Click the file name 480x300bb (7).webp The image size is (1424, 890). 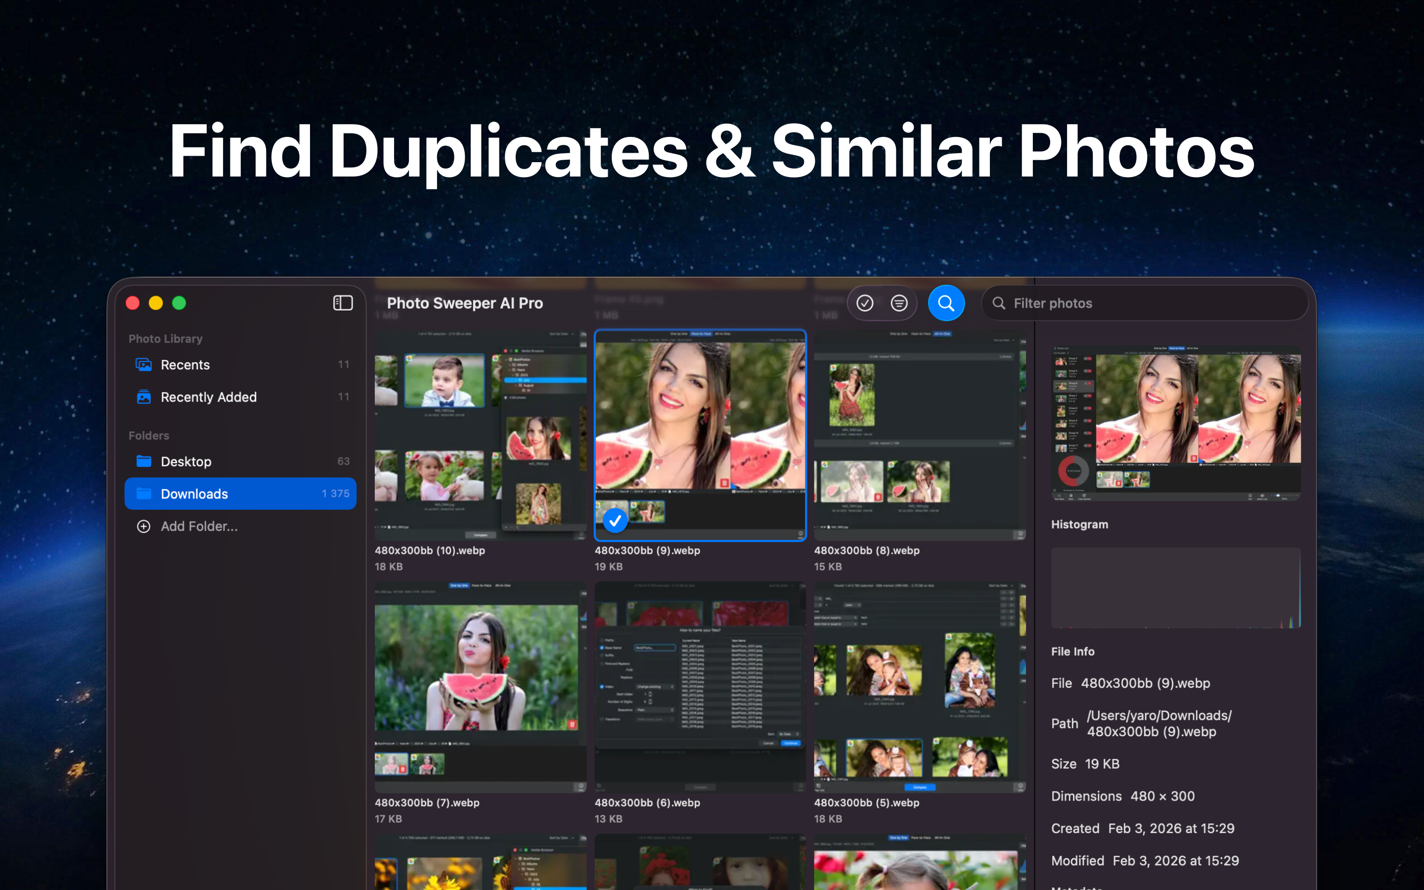pyautogui.click(x=427, y=802)
